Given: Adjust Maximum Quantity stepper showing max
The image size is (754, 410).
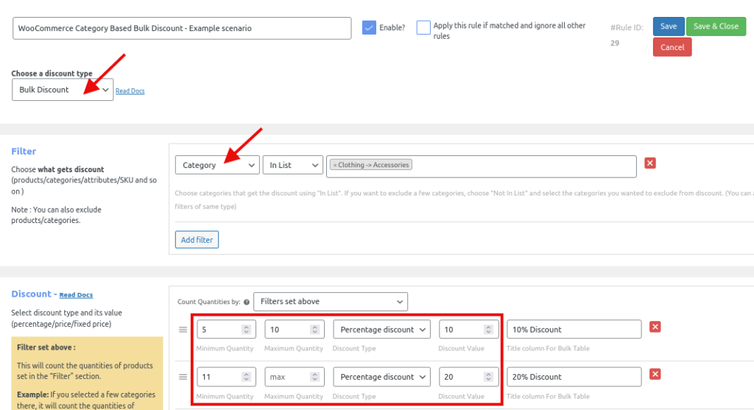Looking at the screenshot, I should [314, 377].
